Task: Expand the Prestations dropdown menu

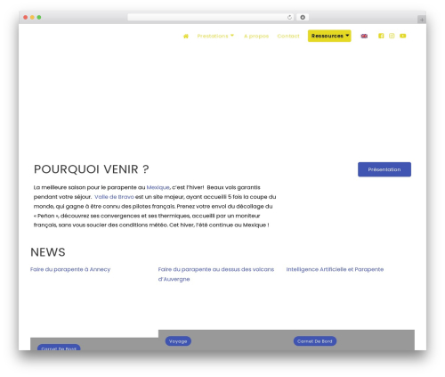Action: [x=215, y=37]
